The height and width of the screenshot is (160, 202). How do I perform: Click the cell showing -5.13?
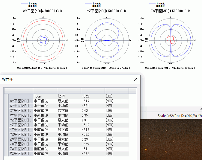(x=85, y=125)
